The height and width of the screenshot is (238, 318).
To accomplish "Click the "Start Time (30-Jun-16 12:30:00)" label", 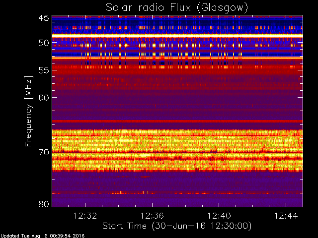I will (x=177, y=226).
